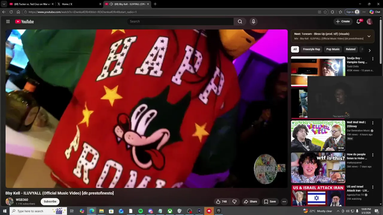Select the Pop Music filter chip
Image resolution: width=383 pixels, height=215 pixels.
click(333, 49)
